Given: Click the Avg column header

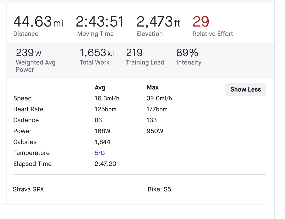Looking at the screenshot, I should pyautogui.click(x=100, y=87).
